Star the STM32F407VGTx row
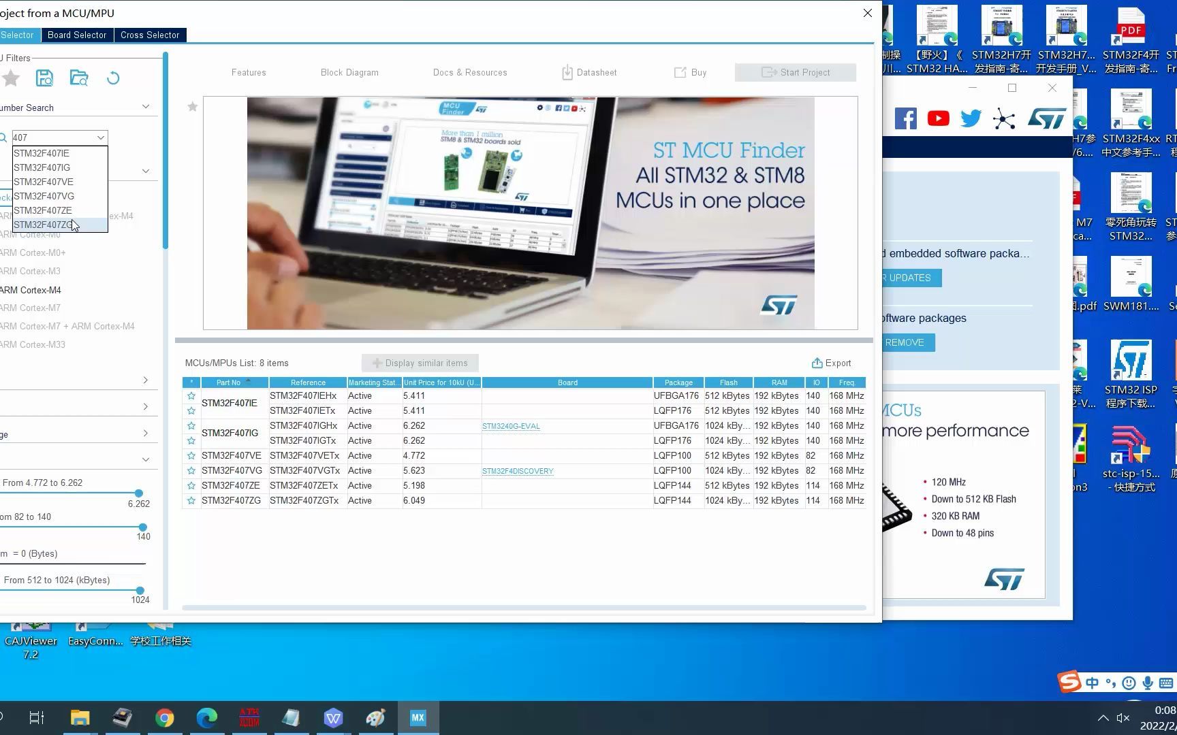Screen dimensions: 1177x735 (x=191, y=470)
